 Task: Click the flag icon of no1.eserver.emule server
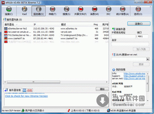pos(6,32)
